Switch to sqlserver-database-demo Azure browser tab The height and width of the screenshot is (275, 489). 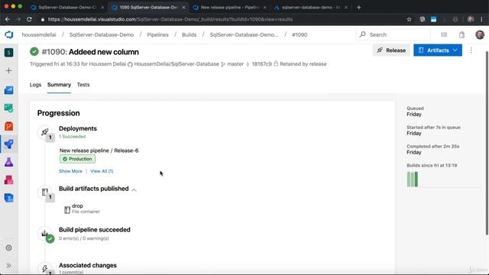pyautogui.click(x=310, y=7)
